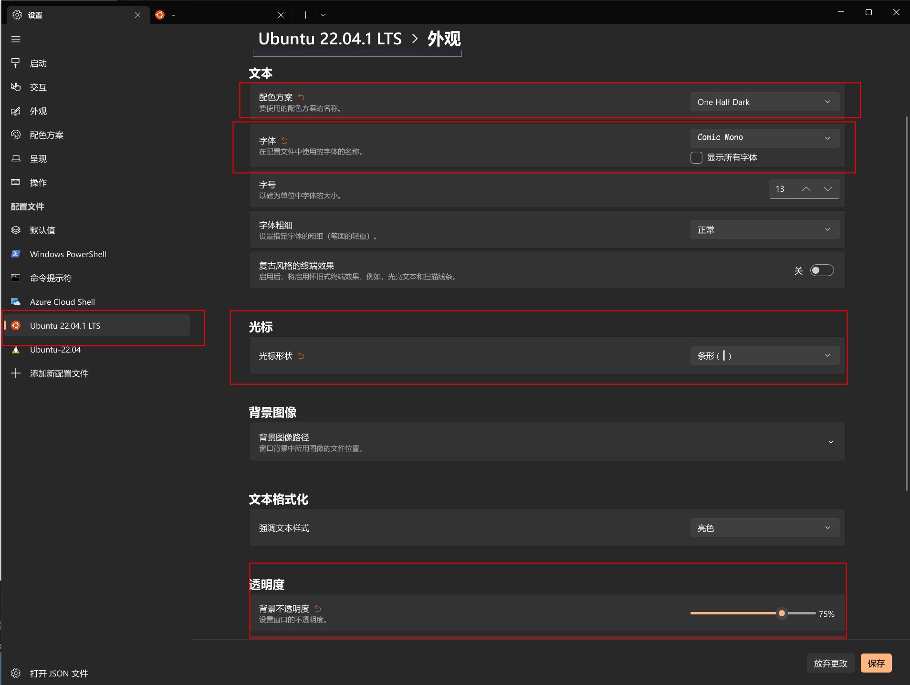Click 打开 JSON 文件
Screen dimensions: 910x685
pos(96,673)
